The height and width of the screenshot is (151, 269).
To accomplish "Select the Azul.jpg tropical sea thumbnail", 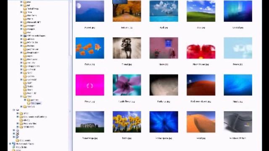I will pos(164,11).
